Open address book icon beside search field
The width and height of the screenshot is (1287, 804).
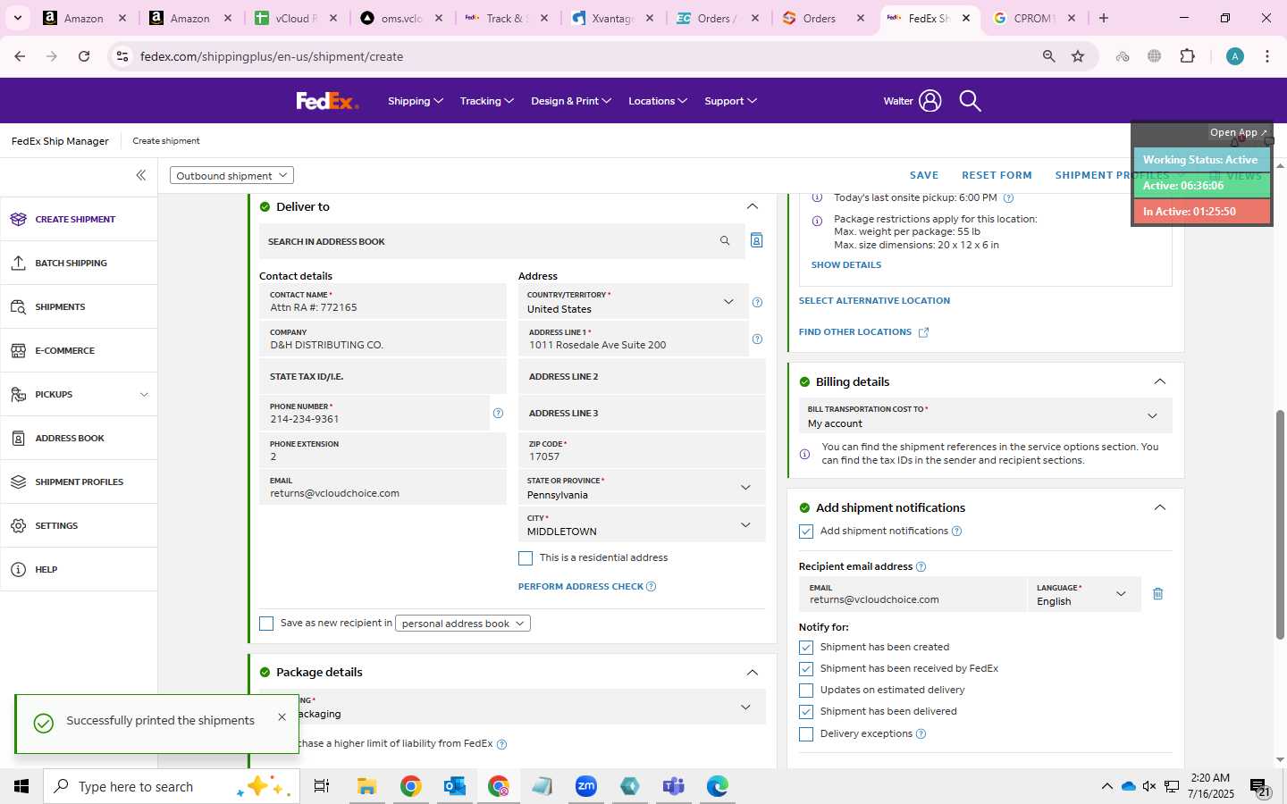(756, 240)
